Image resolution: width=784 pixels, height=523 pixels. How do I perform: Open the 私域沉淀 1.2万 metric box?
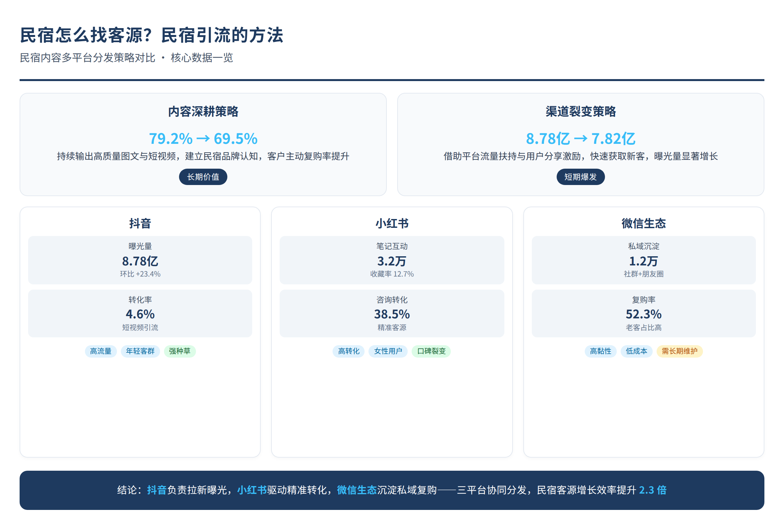click(x=644, y=260)
